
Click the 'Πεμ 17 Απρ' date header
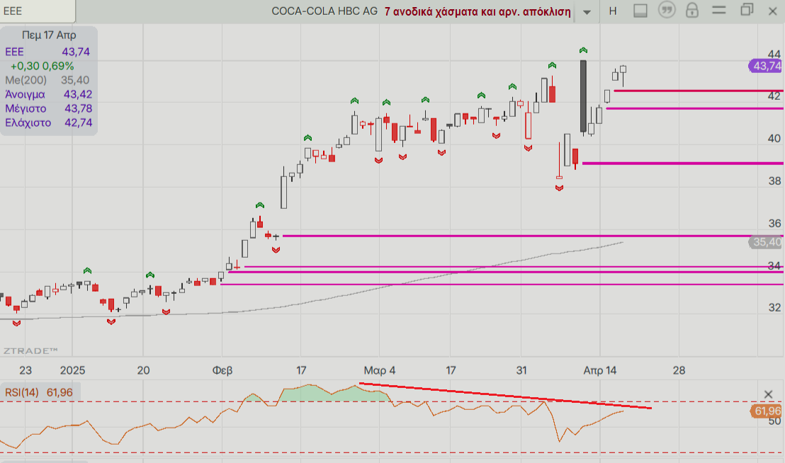49,35
